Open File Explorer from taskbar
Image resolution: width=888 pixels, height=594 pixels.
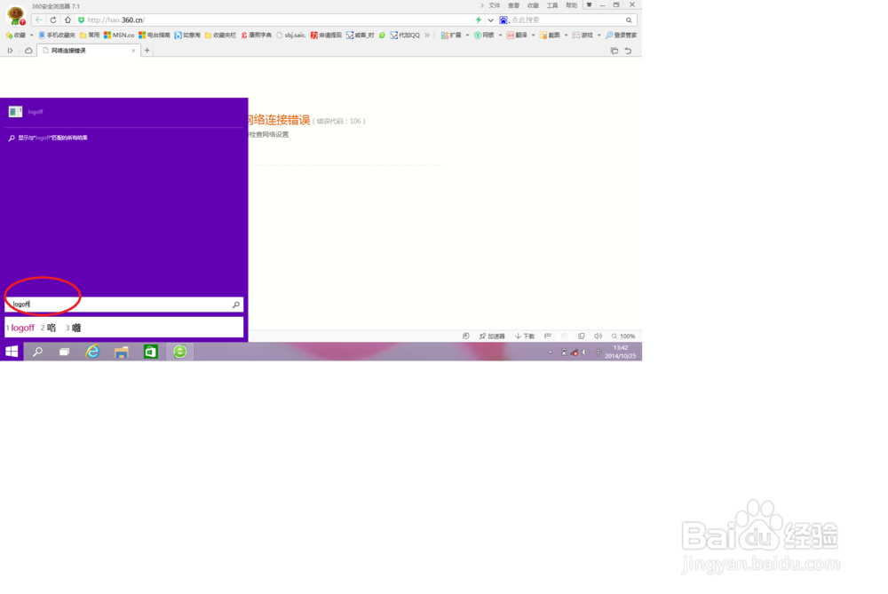click(121, 352)
